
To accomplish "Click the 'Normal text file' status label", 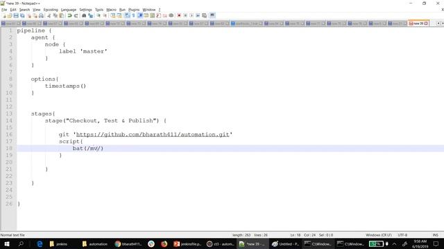I will click(x=12, y=235).
